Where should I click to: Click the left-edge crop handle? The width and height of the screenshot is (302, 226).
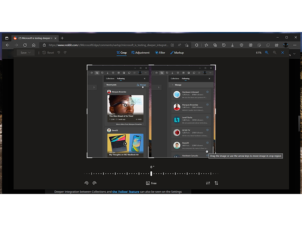[87, 111]
